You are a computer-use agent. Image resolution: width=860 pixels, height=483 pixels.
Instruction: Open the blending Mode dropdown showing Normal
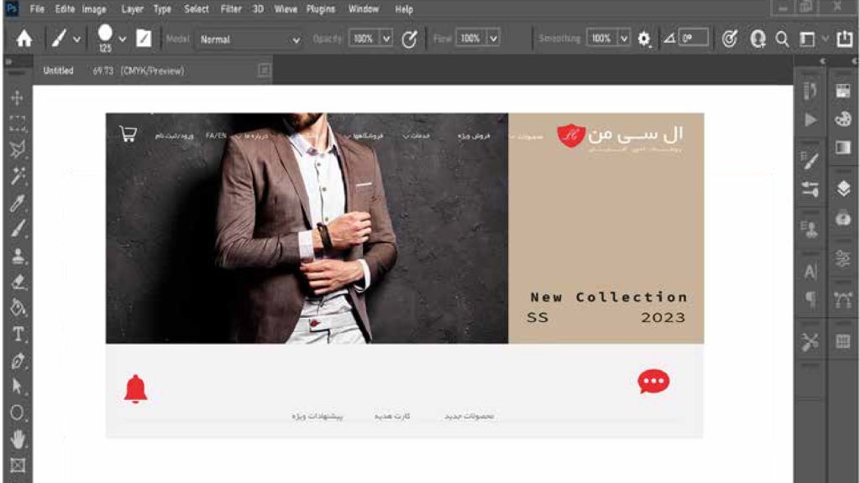(249, 39)
